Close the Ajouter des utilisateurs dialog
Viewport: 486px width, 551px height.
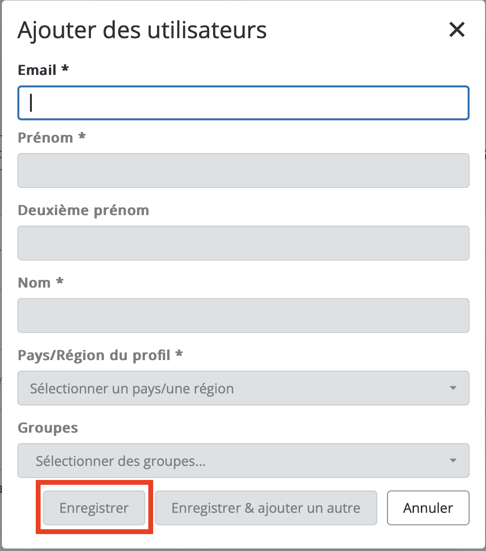457,29
